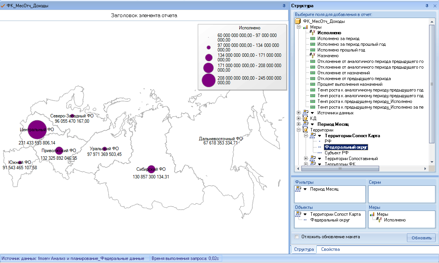The image size is (439, 263).
Task: Click the КД dimension icon
Action: (x=306, y=119)
